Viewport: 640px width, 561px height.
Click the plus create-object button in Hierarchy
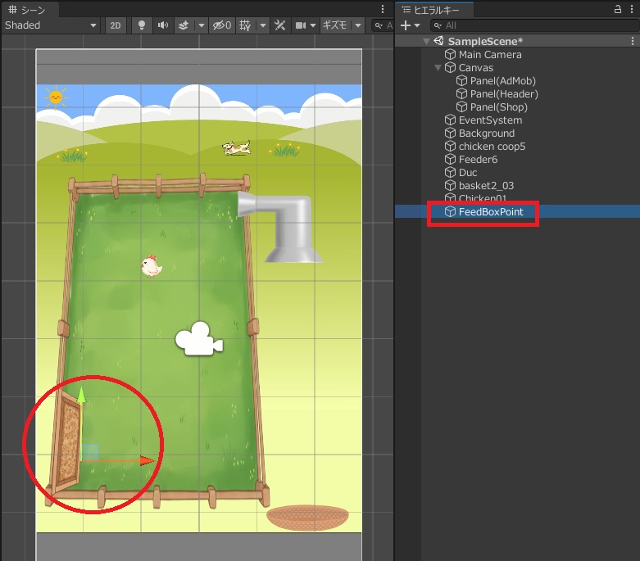pyautogui.click(x=405, y=25)
